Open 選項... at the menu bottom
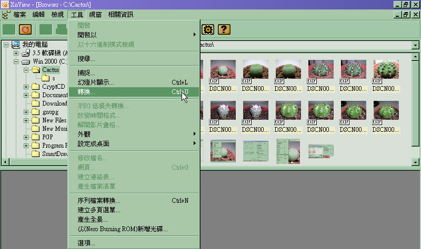Viewport: 421px width, 249px height. (x=134, y=243)
